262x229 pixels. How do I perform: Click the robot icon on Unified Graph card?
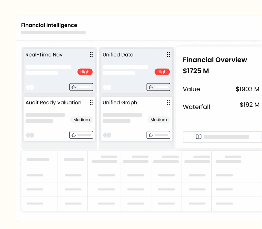(x=151, y=135)
